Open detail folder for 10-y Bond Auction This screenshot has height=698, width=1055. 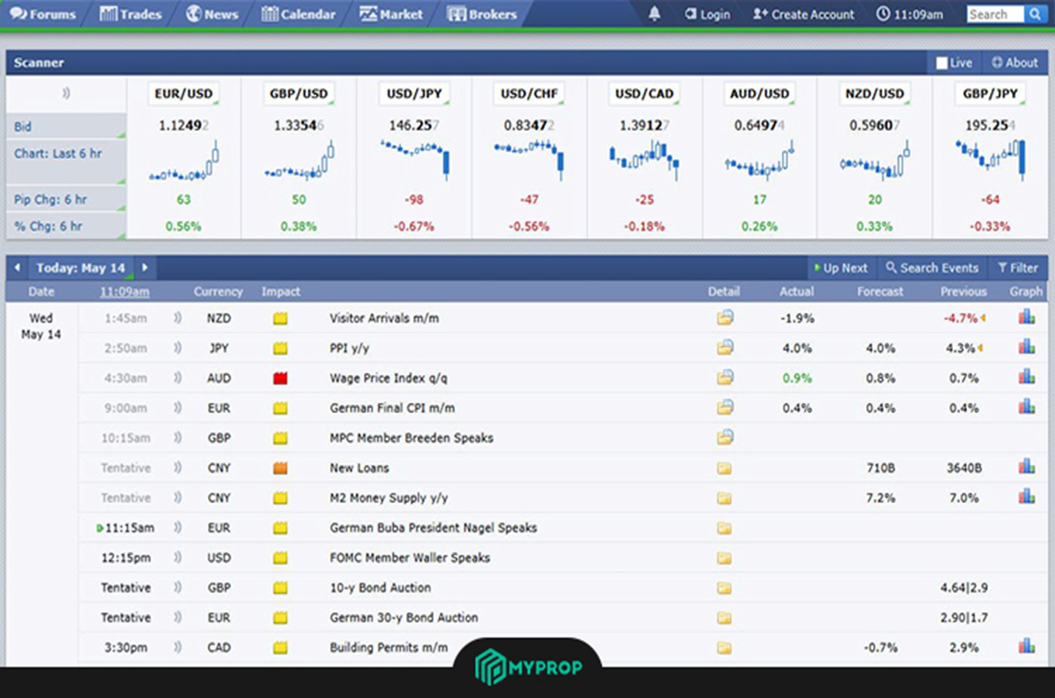724,588
